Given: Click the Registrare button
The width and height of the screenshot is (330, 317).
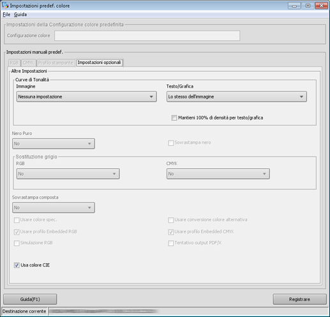Looking at the screenshot, I should [299, 299].
